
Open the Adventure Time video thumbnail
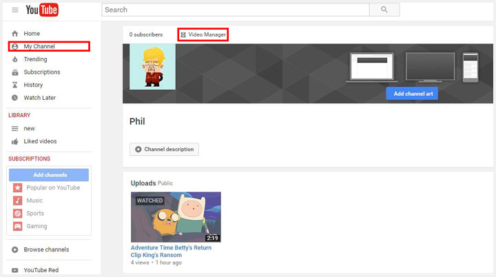point(176,217)
